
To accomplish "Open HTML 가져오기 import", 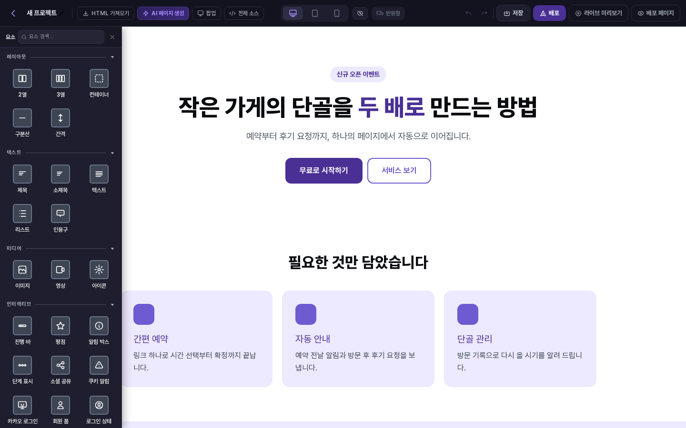I will [106, 13].
